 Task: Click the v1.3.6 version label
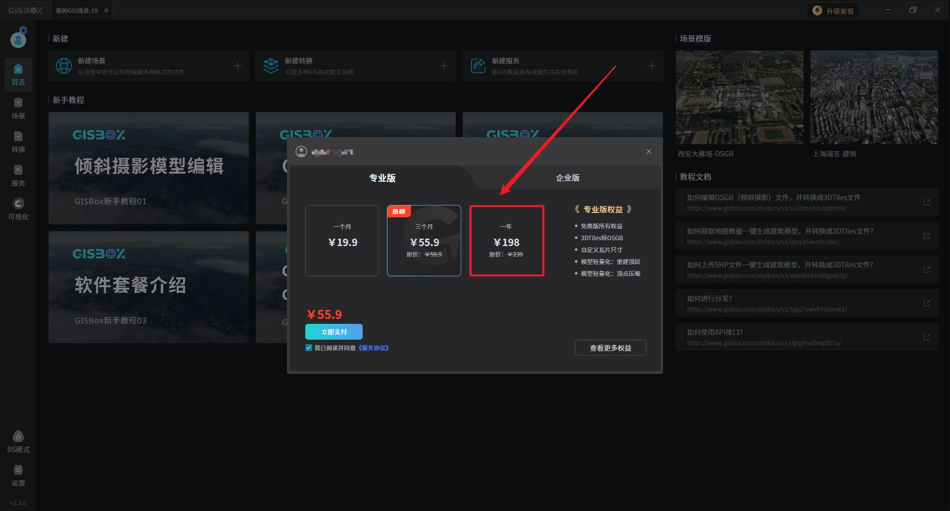coord(18,503)
